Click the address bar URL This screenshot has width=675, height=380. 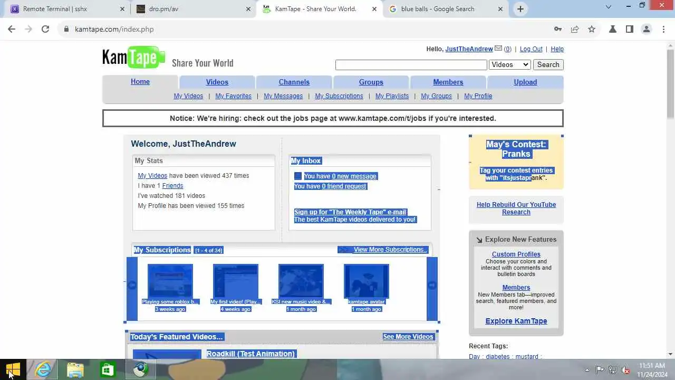[x=114, y=29]
